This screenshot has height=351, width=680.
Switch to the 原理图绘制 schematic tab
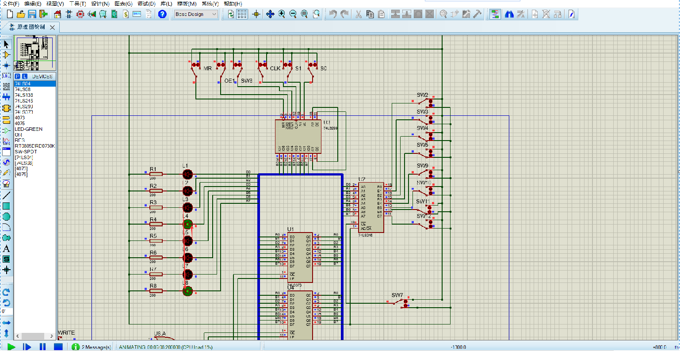point(31,27)
